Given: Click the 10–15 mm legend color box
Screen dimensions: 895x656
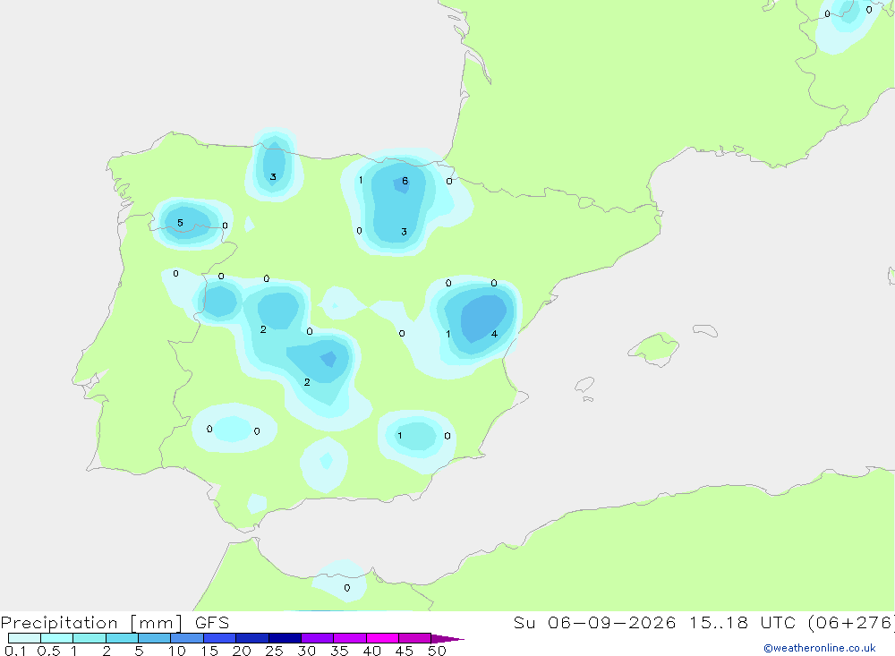Looking at the screenshot, I should tap(187, 638).
